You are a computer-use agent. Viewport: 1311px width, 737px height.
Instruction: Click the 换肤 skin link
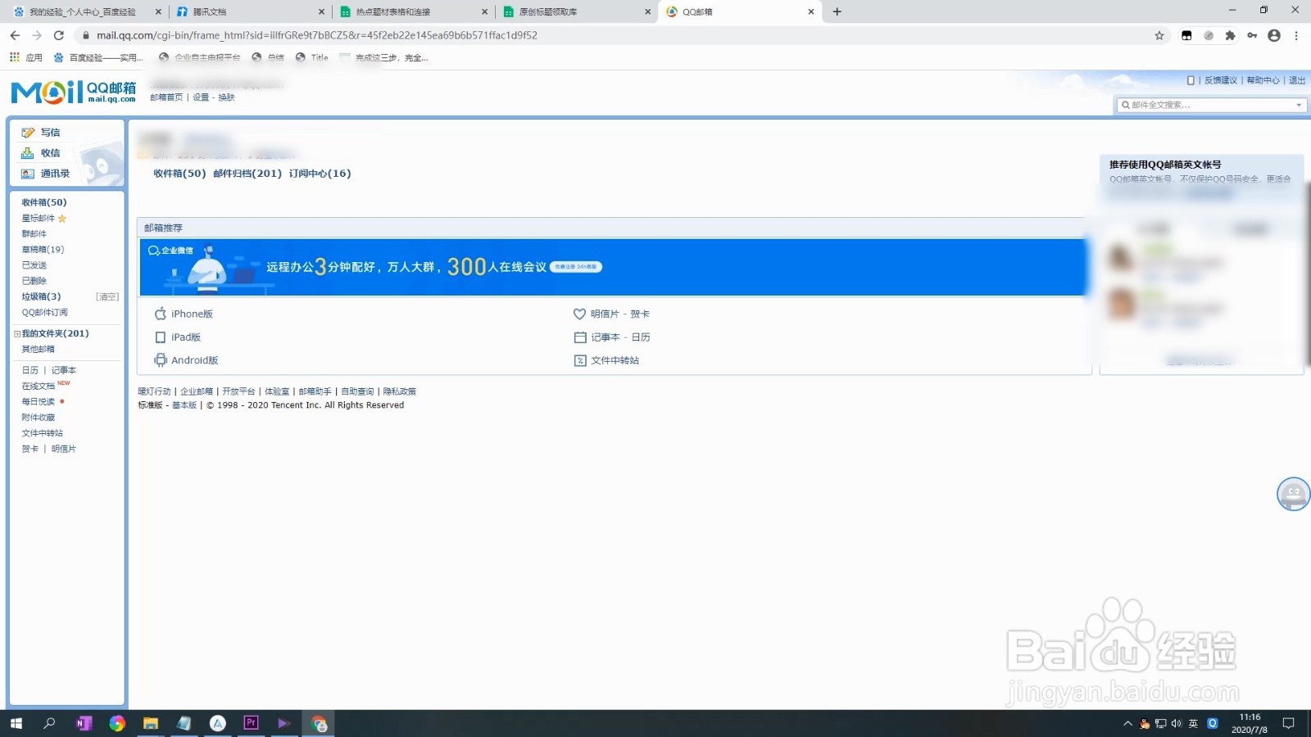click(x=226, y=97)
